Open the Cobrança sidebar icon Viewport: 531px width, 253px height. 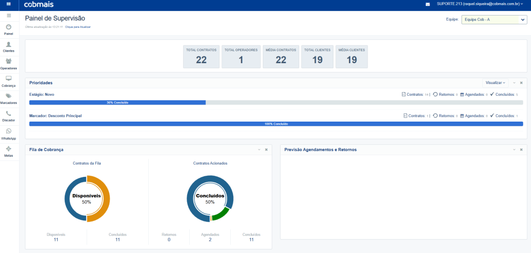point(9,79)
